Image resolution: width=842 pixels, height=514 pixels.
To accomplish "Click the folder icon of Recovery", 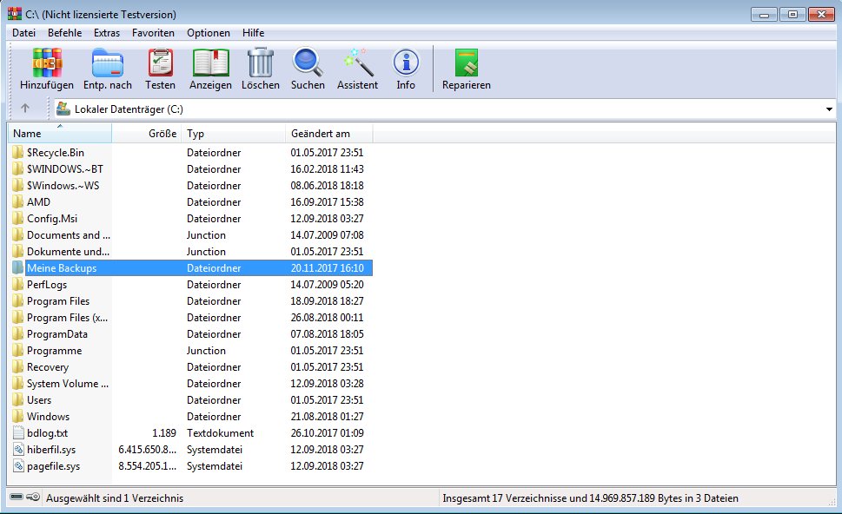I will [17, 367].
